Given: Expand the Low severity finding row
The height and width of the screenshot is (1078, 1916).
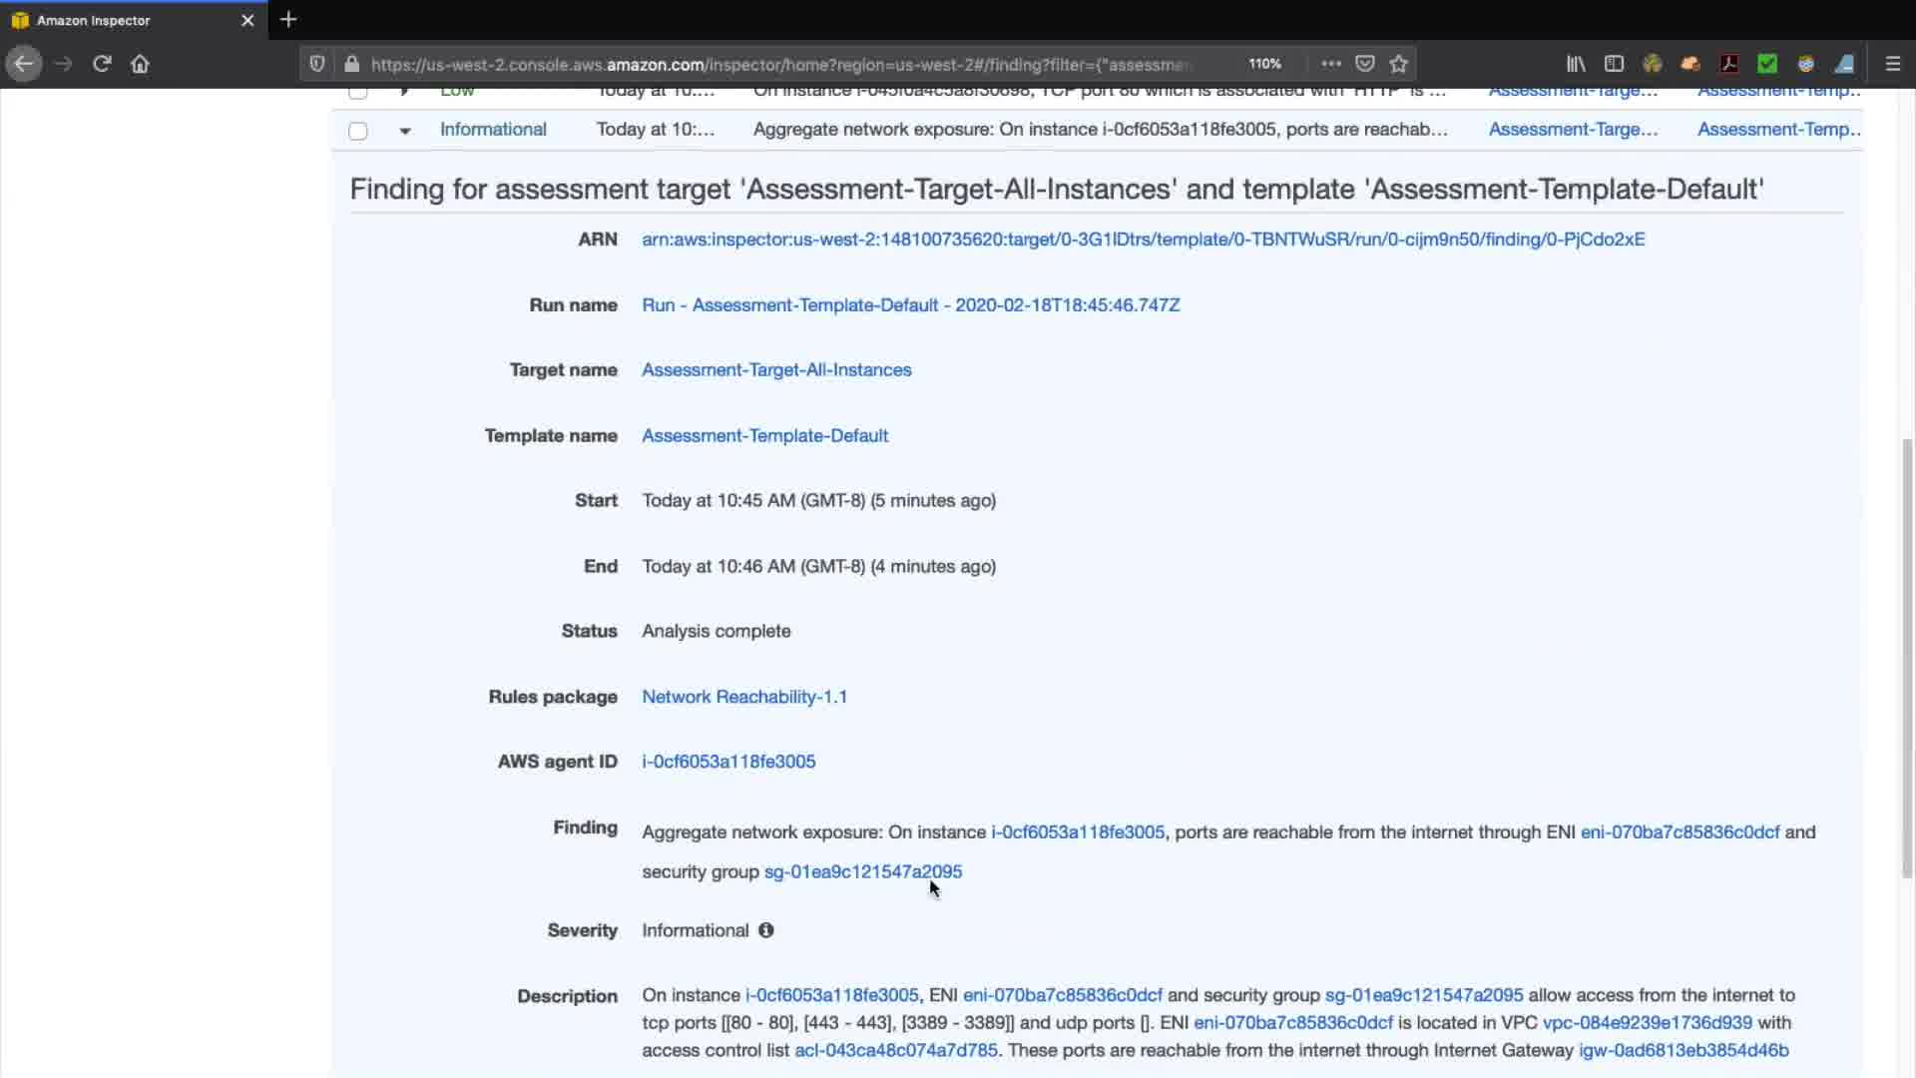Looking at the screenshot, I should pos(404,93).
